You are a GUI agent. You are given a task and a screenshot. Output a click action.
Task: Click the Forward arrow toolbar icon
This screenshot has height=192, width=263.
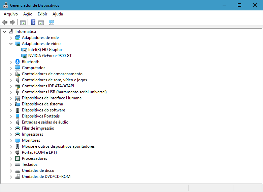pos(12,22)
